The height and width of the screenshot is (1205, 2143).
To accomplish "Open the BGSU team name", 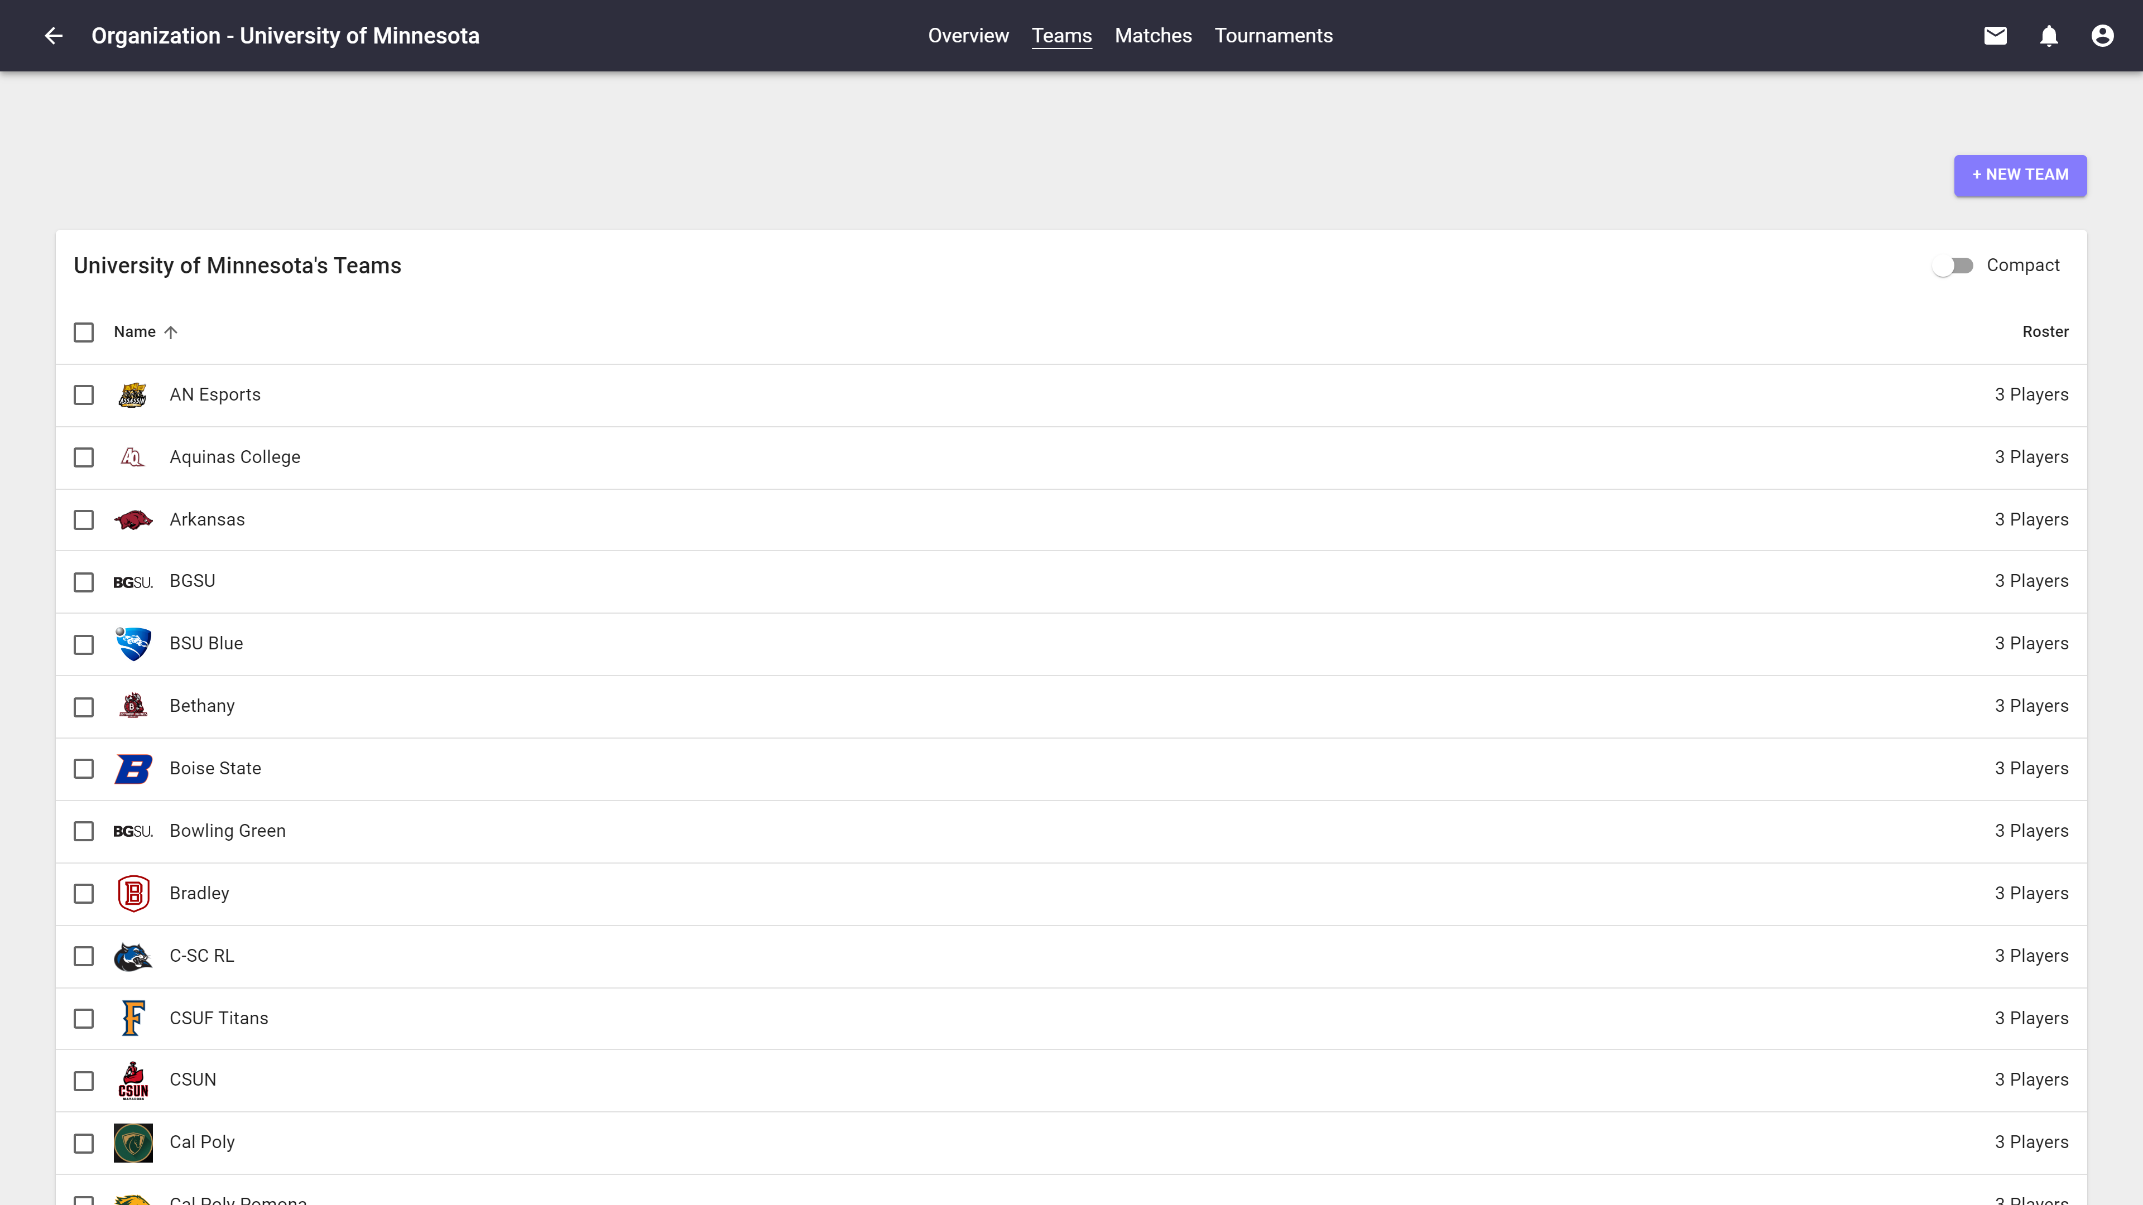I will 192,580.
